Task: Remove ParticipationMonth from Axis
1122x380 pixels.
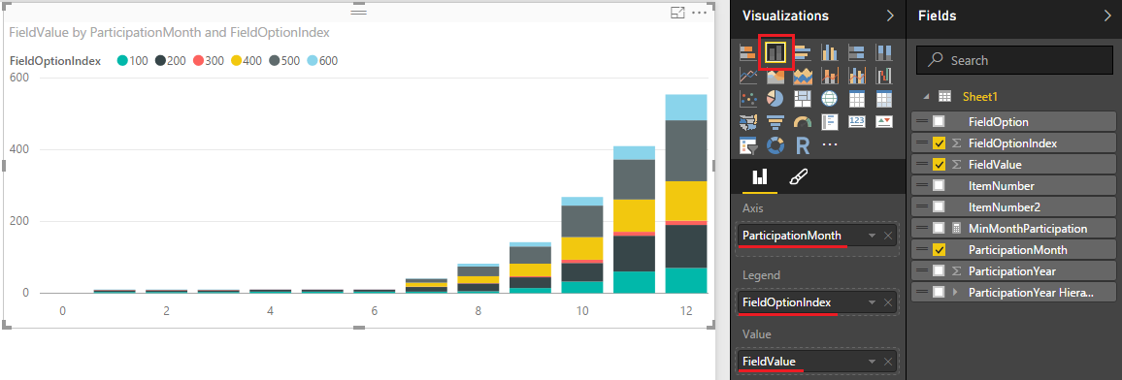Action: click(888, 236)
